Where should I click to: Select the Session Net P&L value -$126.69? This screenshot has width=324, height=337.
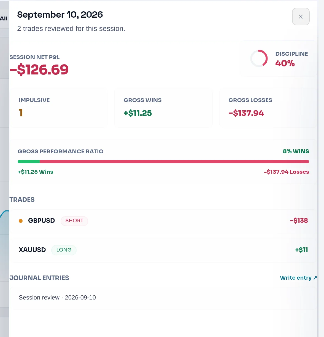point(39,69)
